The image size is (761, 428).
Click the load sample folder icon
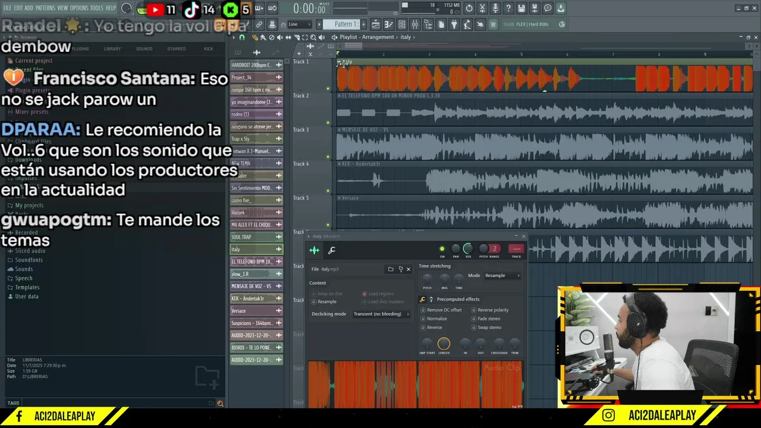[x=391, y=269]
